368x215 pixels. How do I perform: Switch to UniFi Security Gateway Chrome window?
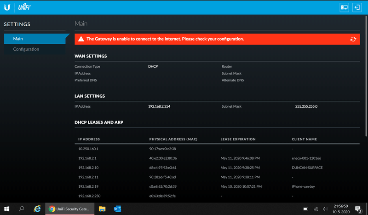[70, 209]
